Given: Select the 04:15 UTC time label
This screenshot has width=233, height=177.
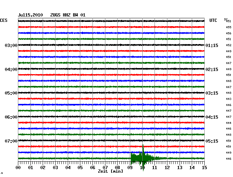Looking at the screenshot, I should point(212,117).
